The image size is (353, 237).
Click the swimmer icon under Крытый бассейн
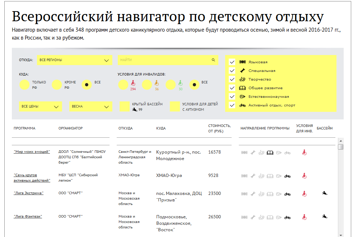tap(135, 110)
